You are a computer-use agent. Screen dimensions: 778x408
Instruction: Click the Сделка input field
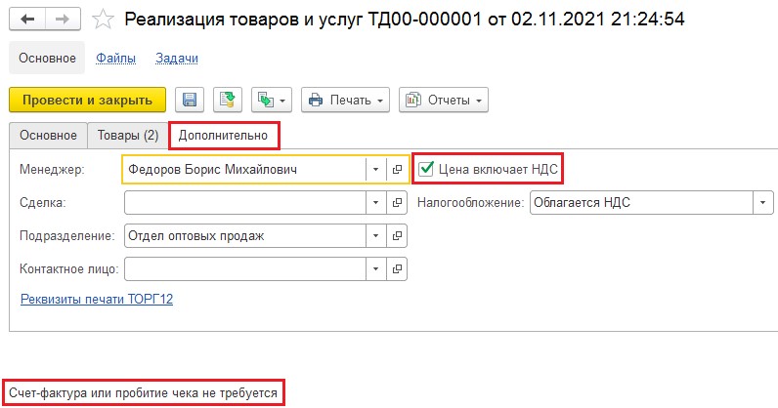click(245, 203)
